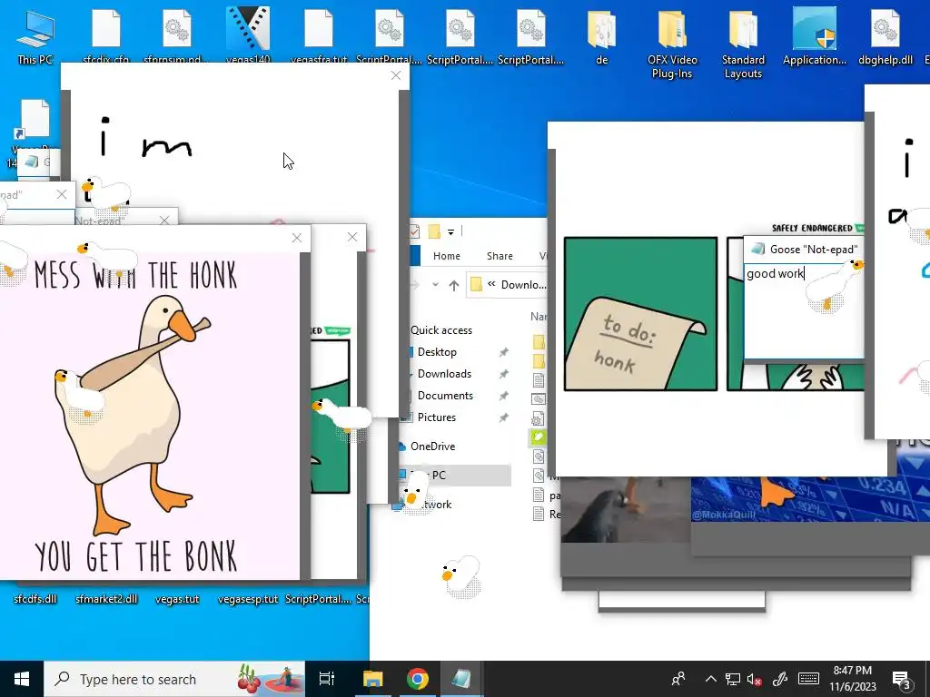Select Quick access in Explorer sidebar
Image resolution: width=930 pixels, height=697 pixels.
[x=441, y=330]
